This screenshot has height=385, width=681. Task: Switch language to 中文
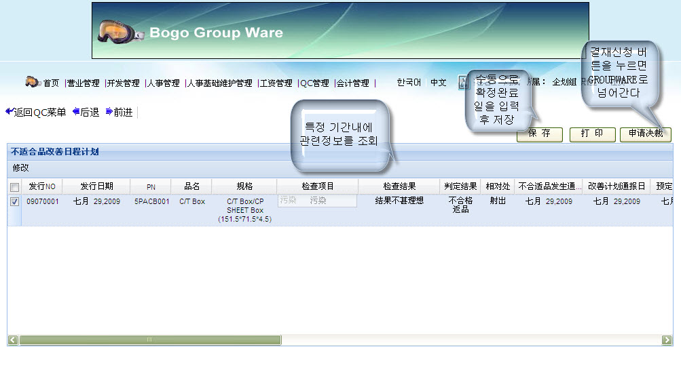[438, 83]
